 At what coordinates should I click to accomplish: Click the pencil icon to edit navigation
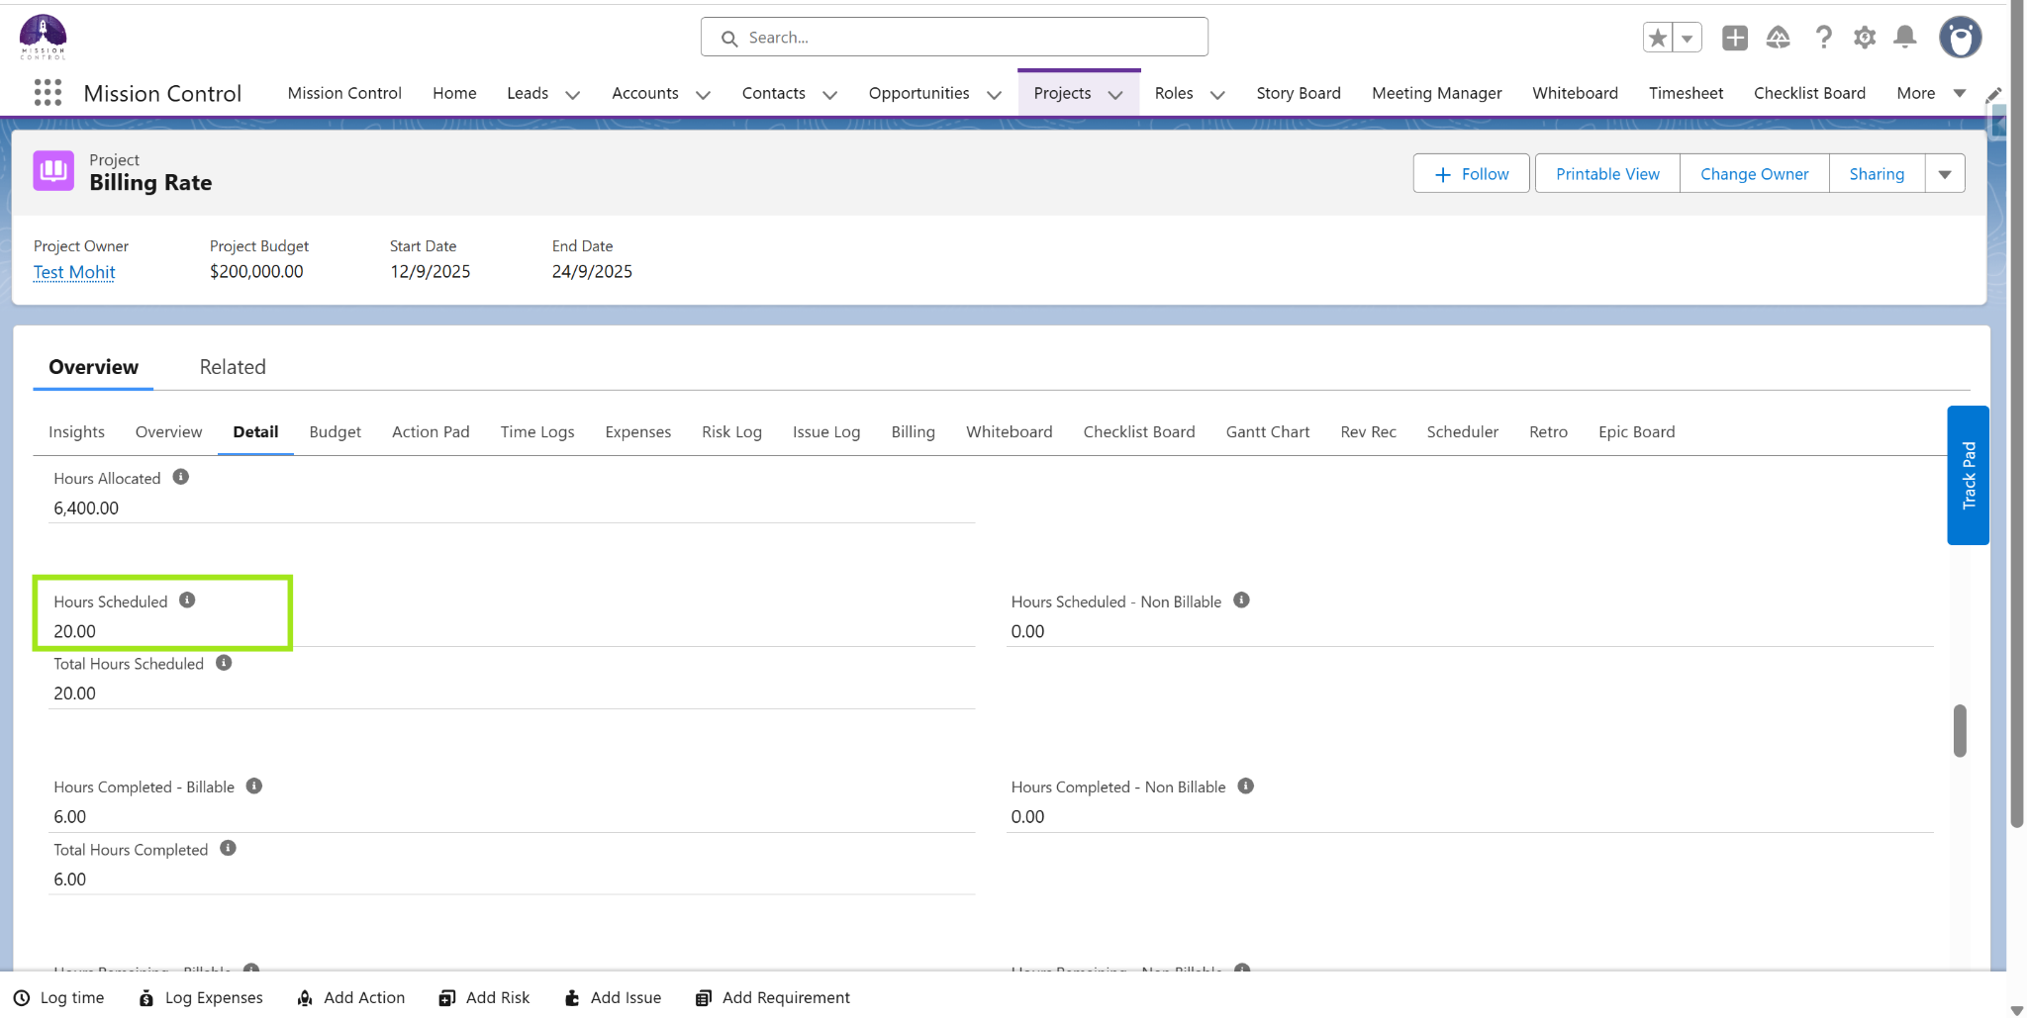pos(1993,95)
